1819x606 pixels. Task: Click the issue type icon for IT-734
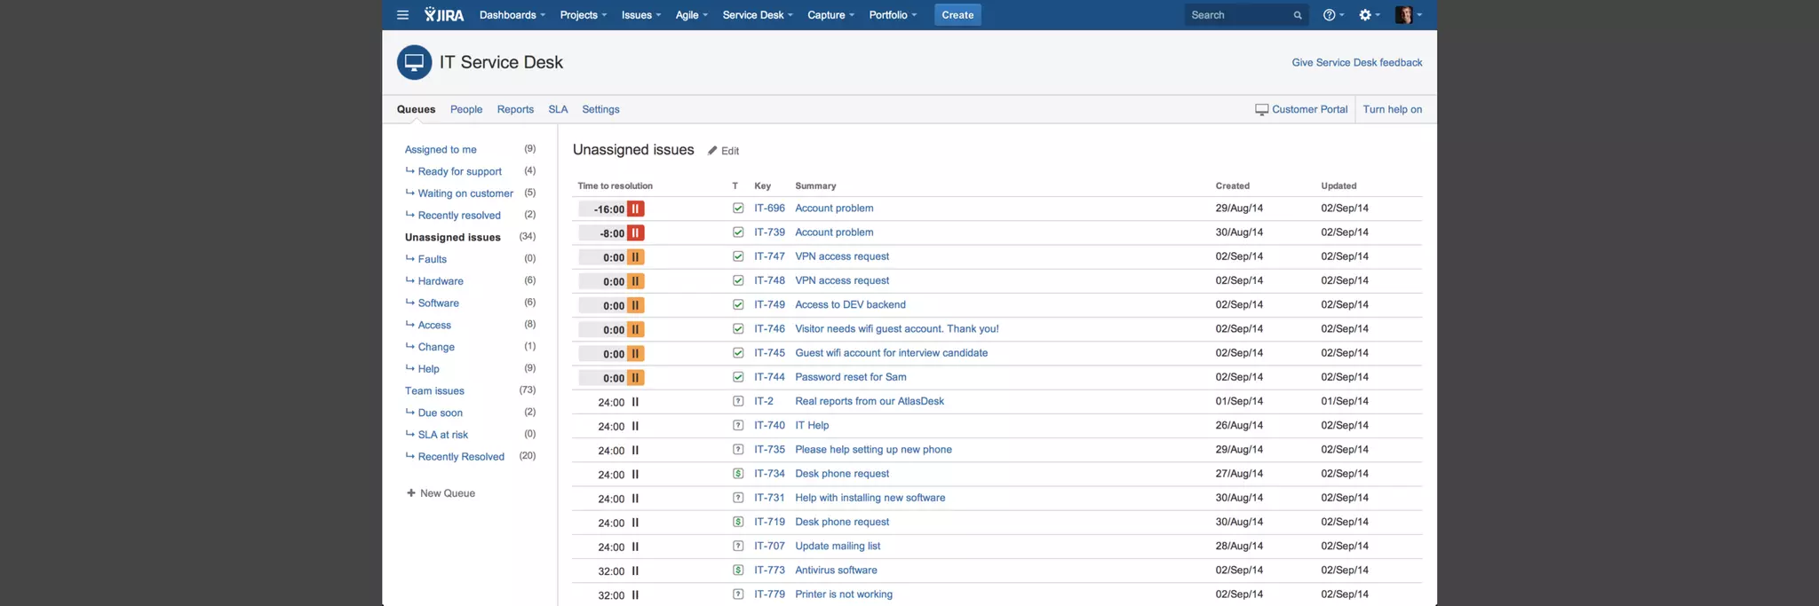click(738, 474)
